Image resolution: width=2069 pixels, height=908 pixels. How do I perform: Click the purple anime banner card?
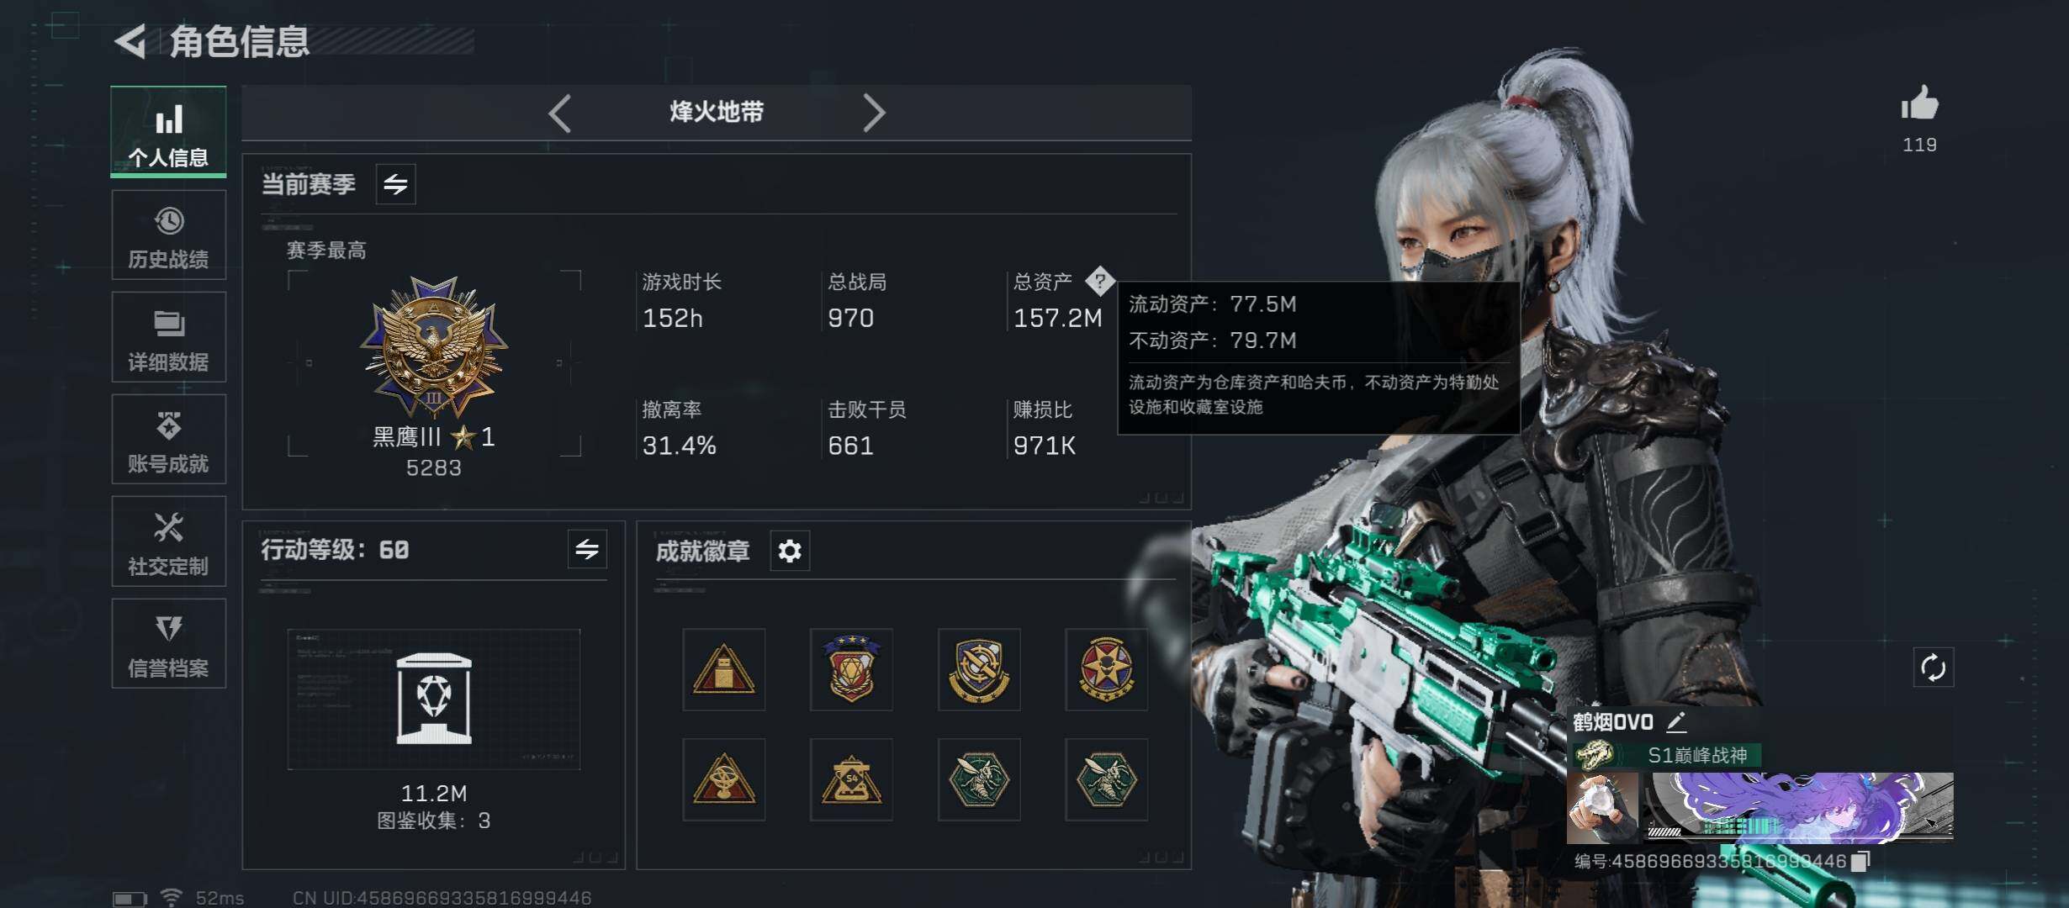[1799, 808]
